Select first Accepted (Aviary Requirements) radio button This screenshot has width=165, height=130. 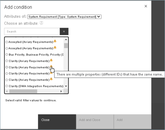click(x=7, y=42)
